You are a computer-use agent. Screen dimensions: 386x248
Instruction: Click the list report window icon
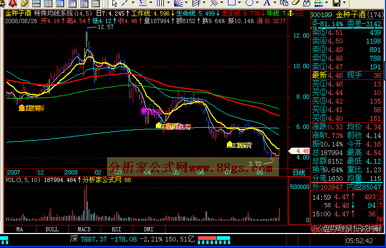(x=84, y=3)
